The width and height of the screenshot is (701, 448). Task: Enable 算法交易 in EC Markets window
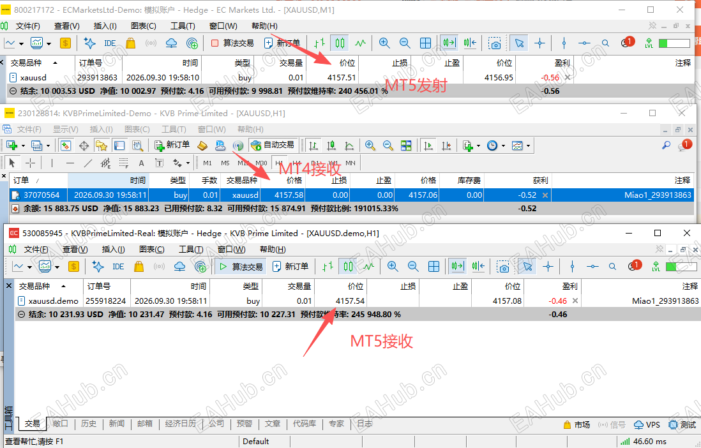[x=232, y=43]
